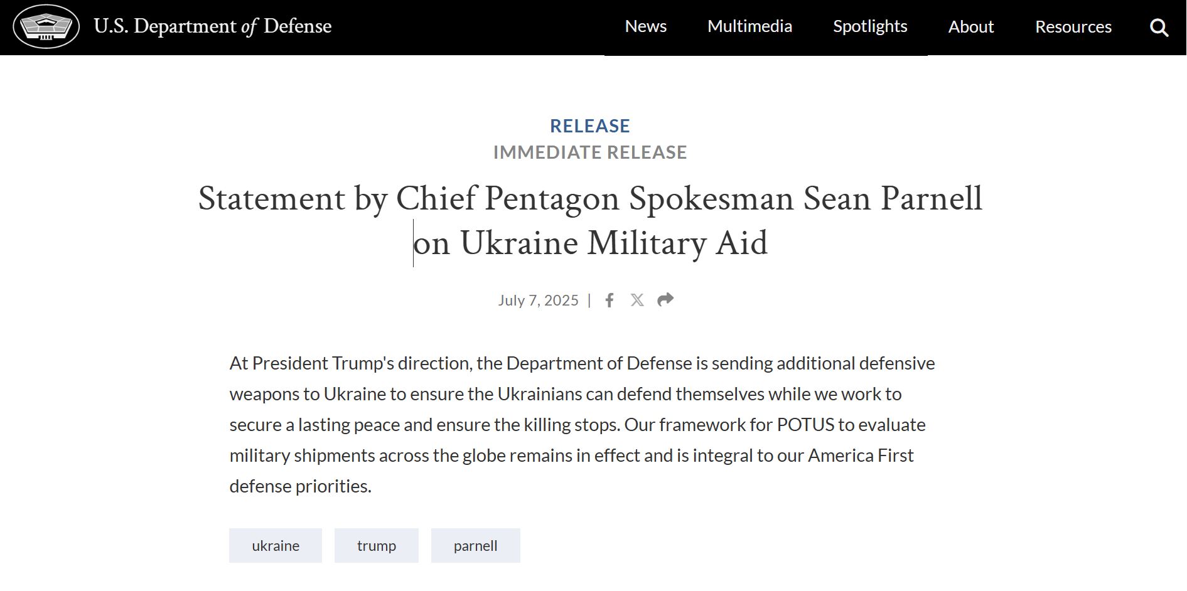Share article on X icon
The width and height of the screenshot is (1187, 591).
point(637,300)
